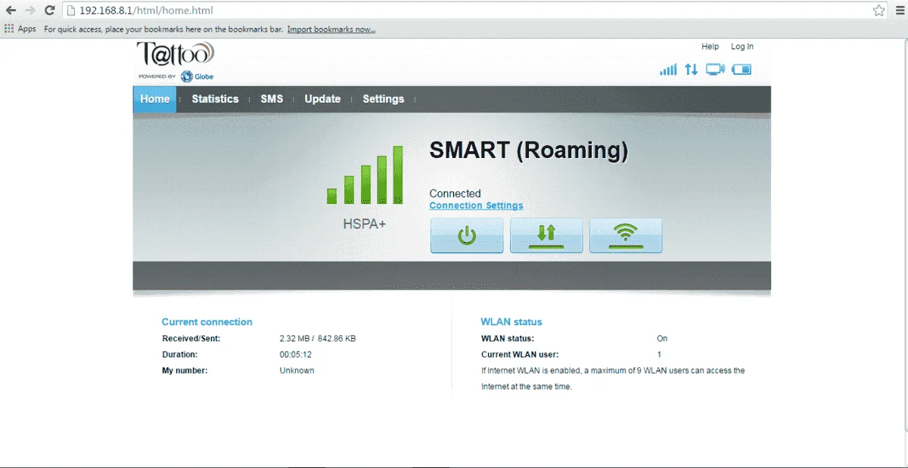Click the Help link
The height and width of the screenshot is (468, 908).
711,47
